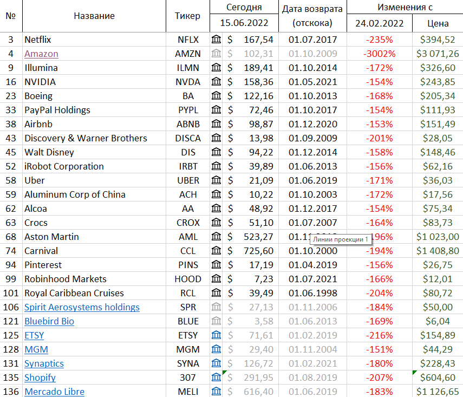Select the $1 408,80 price cell
463x397 pixels.
438,251
